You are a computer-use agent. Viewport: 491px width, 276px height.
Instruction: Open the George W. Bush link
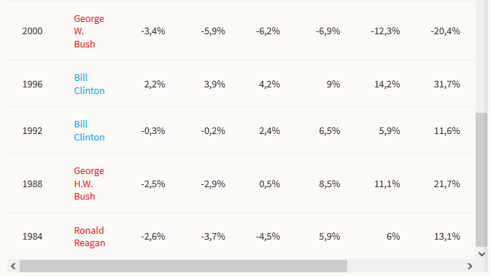point(89,31)
